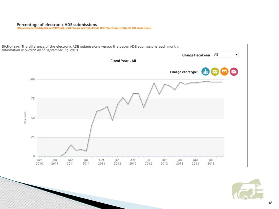The image size is (279, 209).
Task: Open the FDA Track ADE submissions link
Action: (84, 28)
